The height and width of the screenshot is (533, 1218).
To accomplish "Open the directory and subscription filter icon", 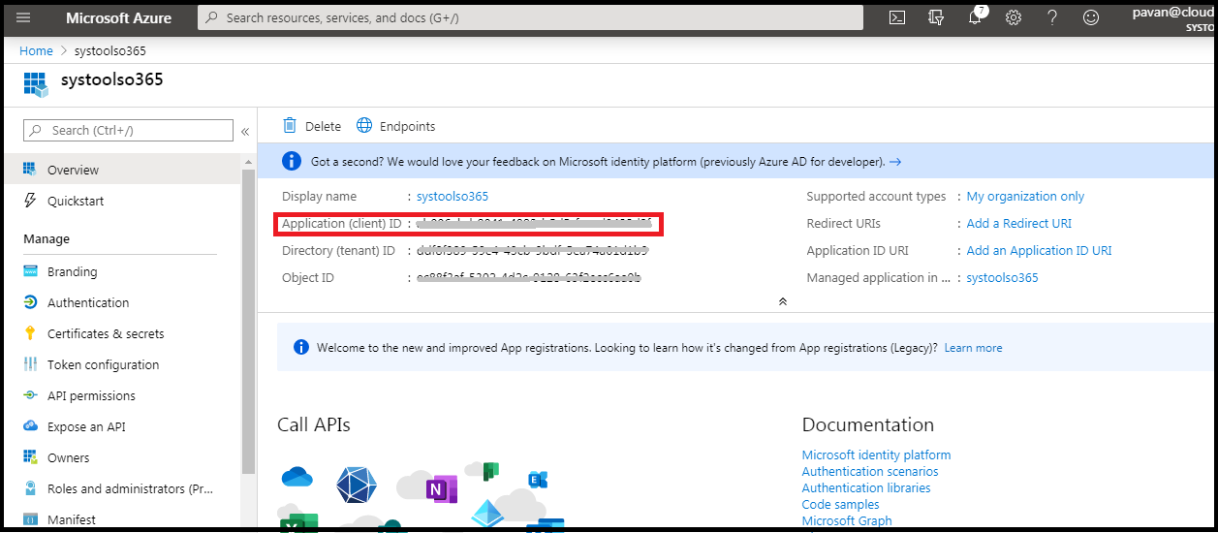I will (x=936, y=17).
